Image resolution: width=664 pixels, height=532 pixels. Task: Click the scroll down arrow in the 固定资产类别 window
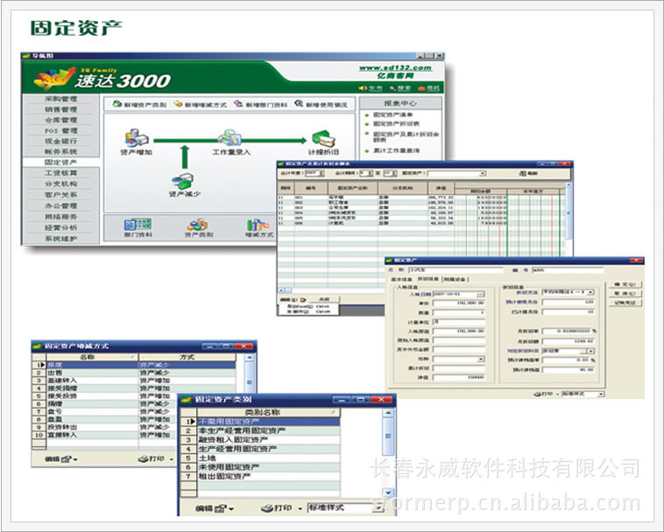(x=388, y=493)
